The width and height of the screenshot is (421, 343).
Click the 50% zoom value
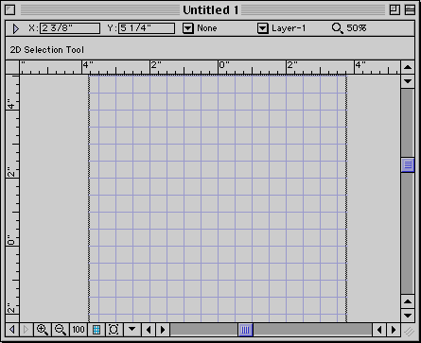tap(357, 28)
